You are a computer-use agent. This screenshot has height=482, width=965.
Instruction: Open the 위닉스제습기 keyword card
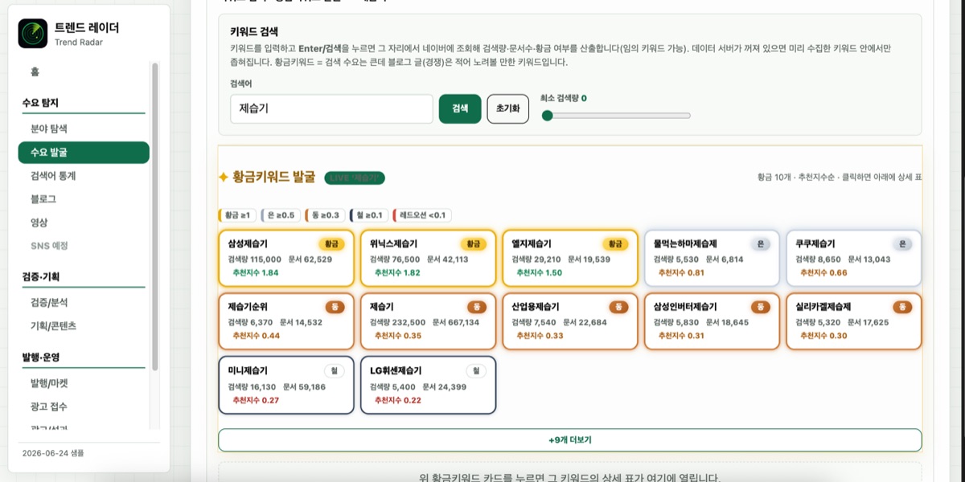tap(428, 259)
